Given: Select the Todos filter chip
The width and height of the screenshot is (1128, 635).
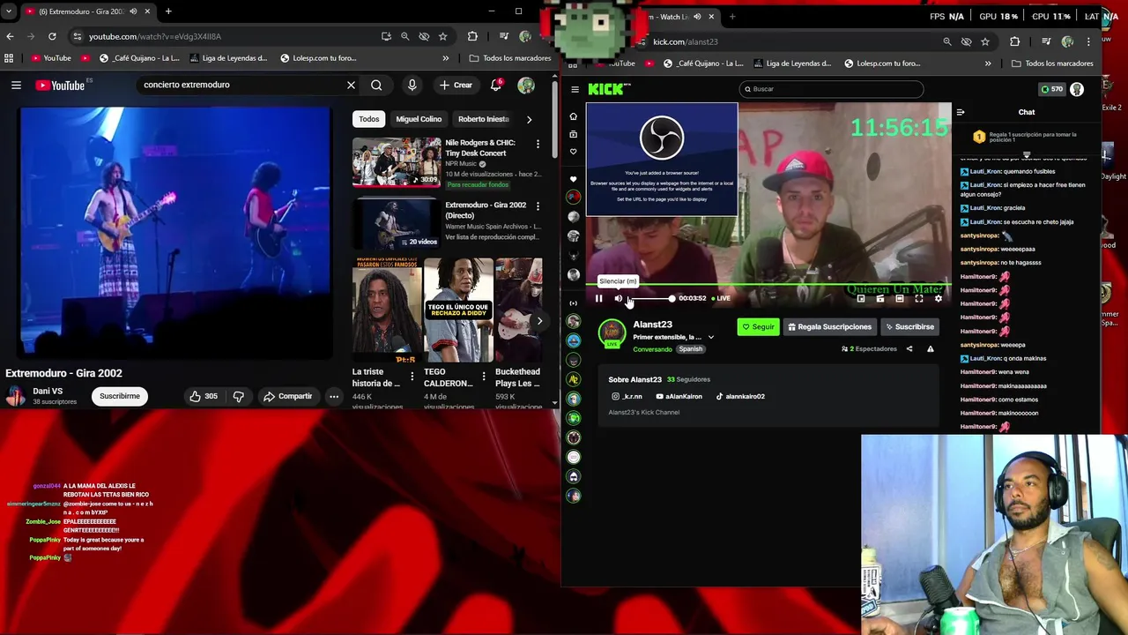Looking at the screenshot, I should pyautogui.click(x=369, y=119).
